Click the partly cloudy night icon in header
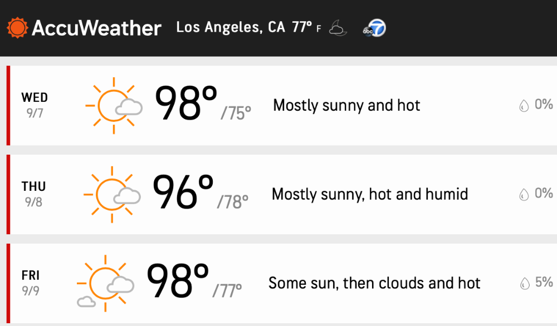Image resolution: width=557 pixels, height=326 pixels. click(x=338, y=28)
